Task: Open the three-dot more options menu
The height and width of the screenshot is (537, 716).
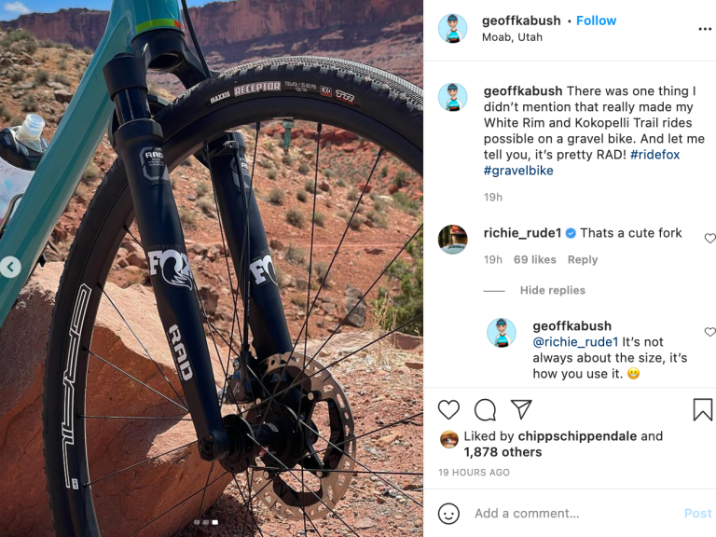Action: pos(705,29)
